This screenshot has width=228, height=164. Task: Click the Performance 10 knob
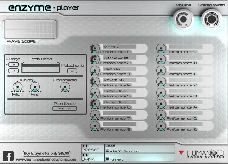[x=161, y=59]
